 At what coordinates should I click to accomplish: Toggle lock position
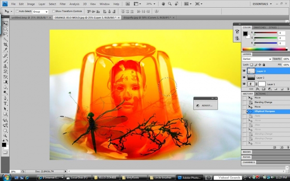tap(260, 65)
